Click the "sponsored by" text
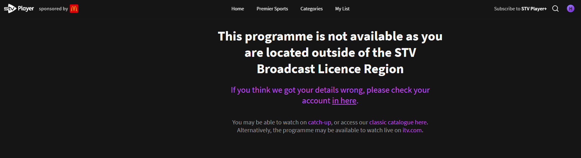Viewport: 581px width, 158px height. click(53, 9)
